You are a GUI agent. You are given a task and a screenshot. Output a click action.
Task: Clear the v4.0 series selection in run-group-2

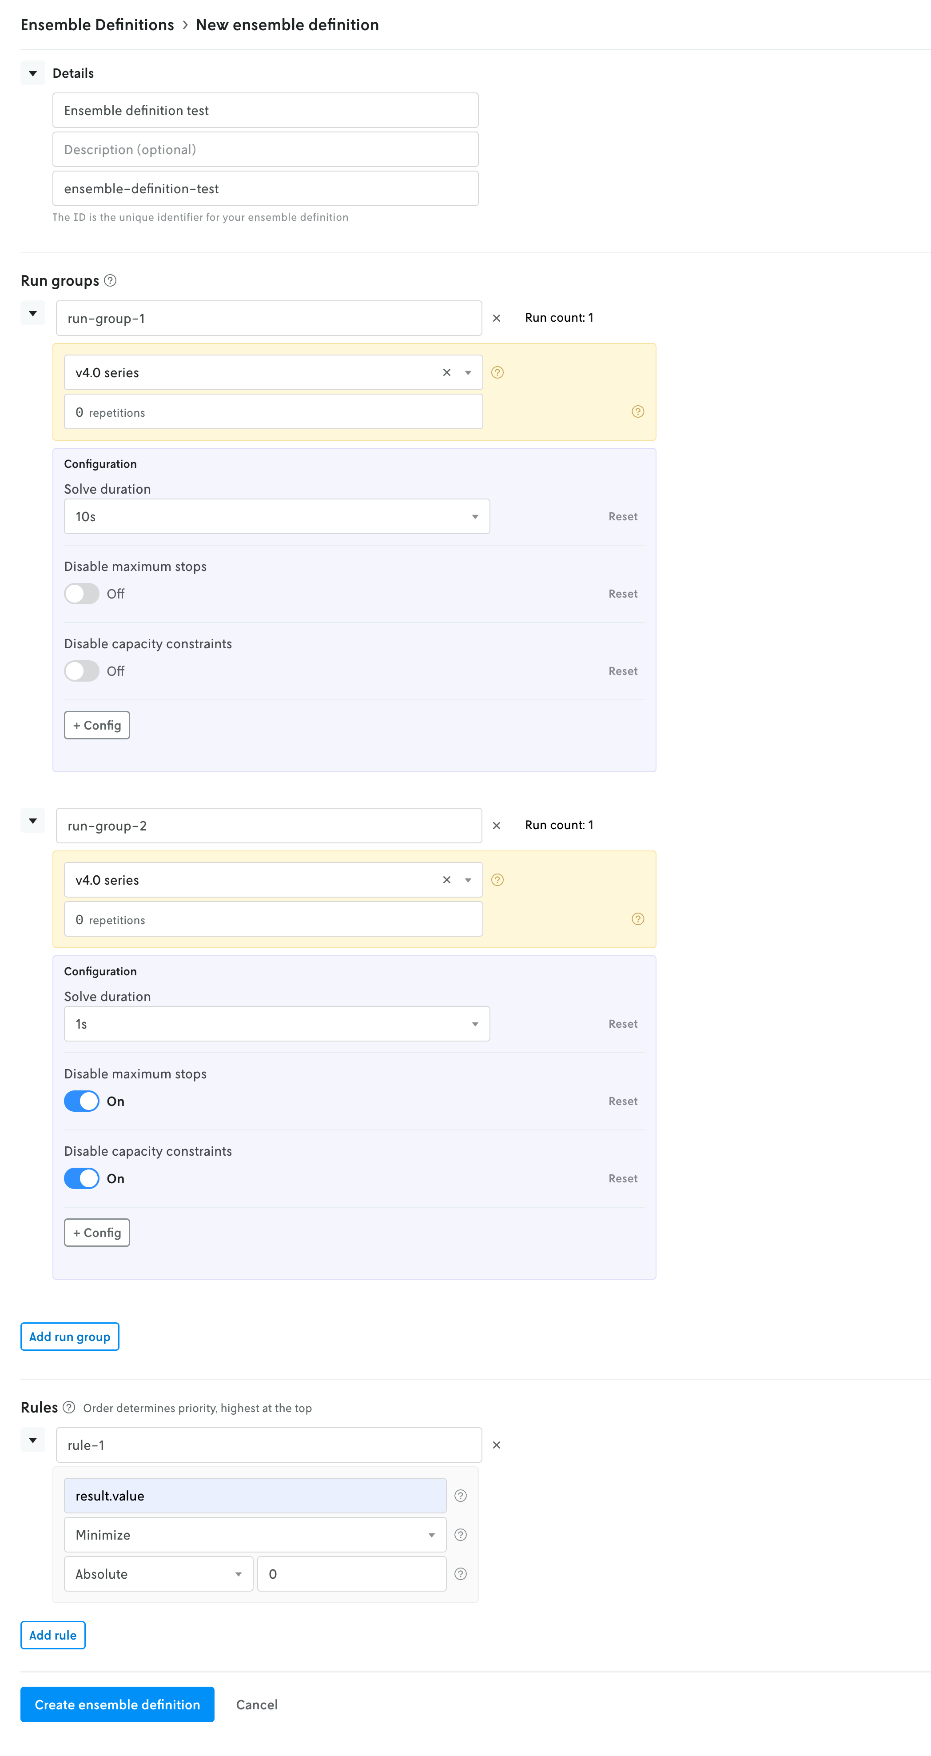pyautogui.click(x=447, y=880)
